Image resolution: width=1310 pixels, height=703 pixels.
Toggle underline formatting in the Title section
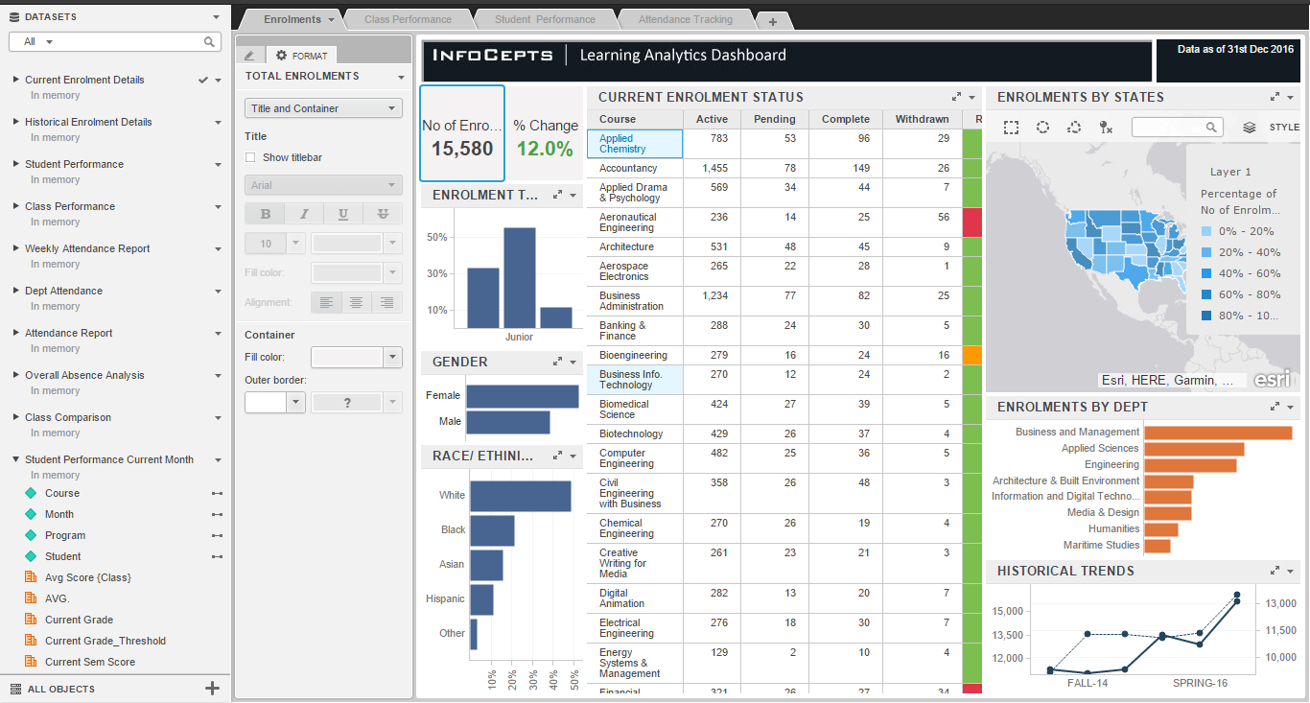pos(342,213)
